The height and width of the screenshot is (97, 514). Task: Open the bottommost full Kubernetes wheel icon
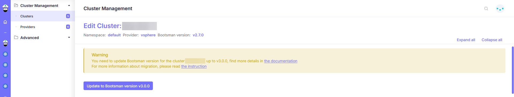coord(5,86)
